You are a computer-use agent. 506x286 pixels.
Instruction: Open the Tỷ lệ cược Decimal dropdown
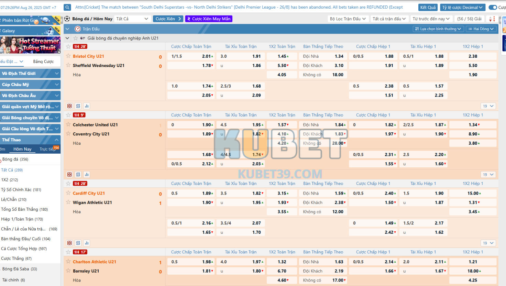pos(462,7)
